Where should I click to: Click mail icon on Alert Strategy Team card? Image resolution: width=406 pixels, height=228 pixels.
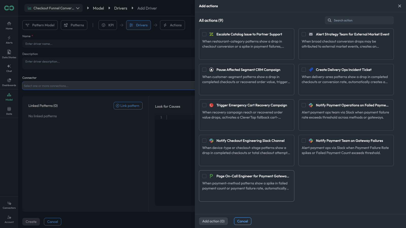coord(311,34)
